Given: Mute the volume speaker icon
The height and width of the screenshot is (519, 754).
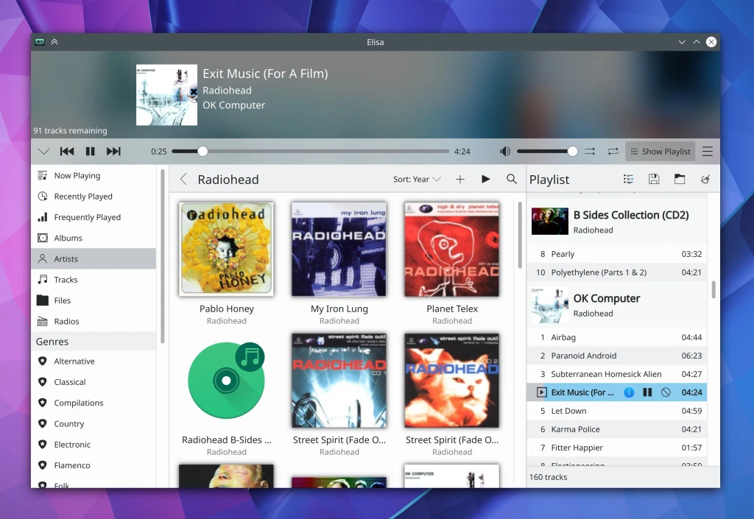Looking at the screenshot, I should (x=505, y=152).
